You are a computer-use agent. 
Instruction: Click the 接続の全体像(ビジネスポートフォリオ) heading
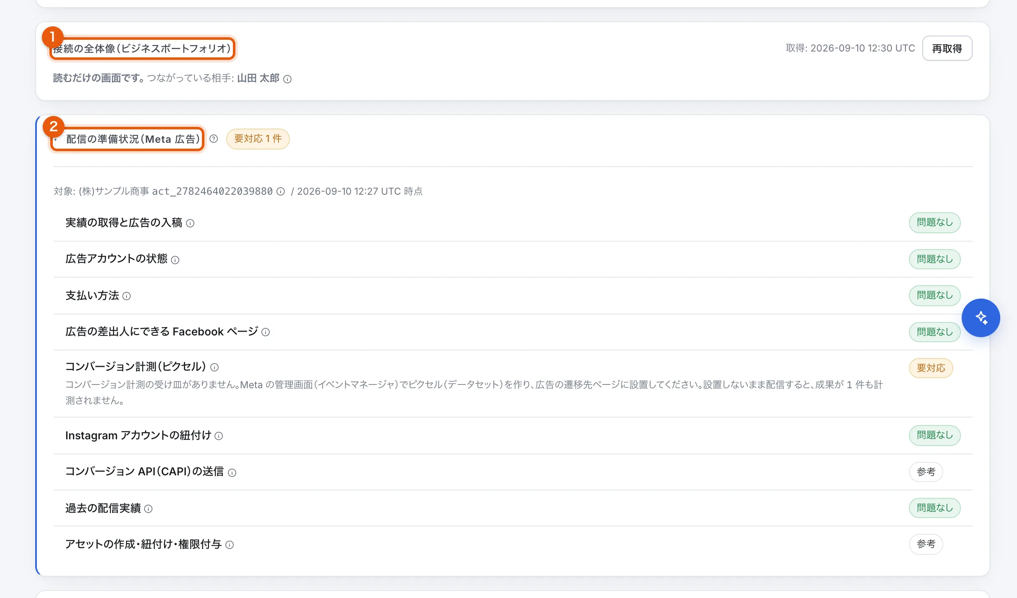click(142, 49)
